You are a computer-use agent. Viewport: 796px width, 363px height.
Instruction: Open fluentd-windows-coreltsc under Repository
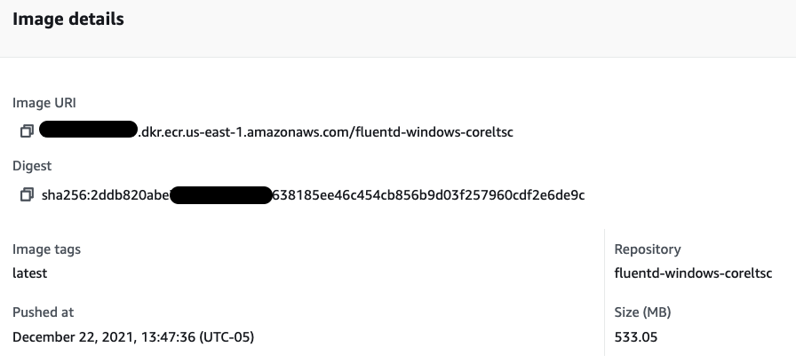pos(693,273)
